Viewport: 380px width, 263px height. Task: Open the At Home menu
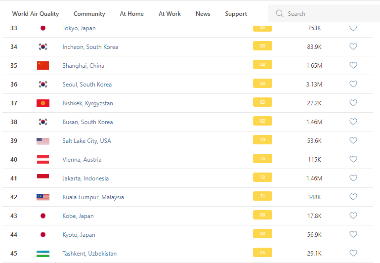(132, 14)
